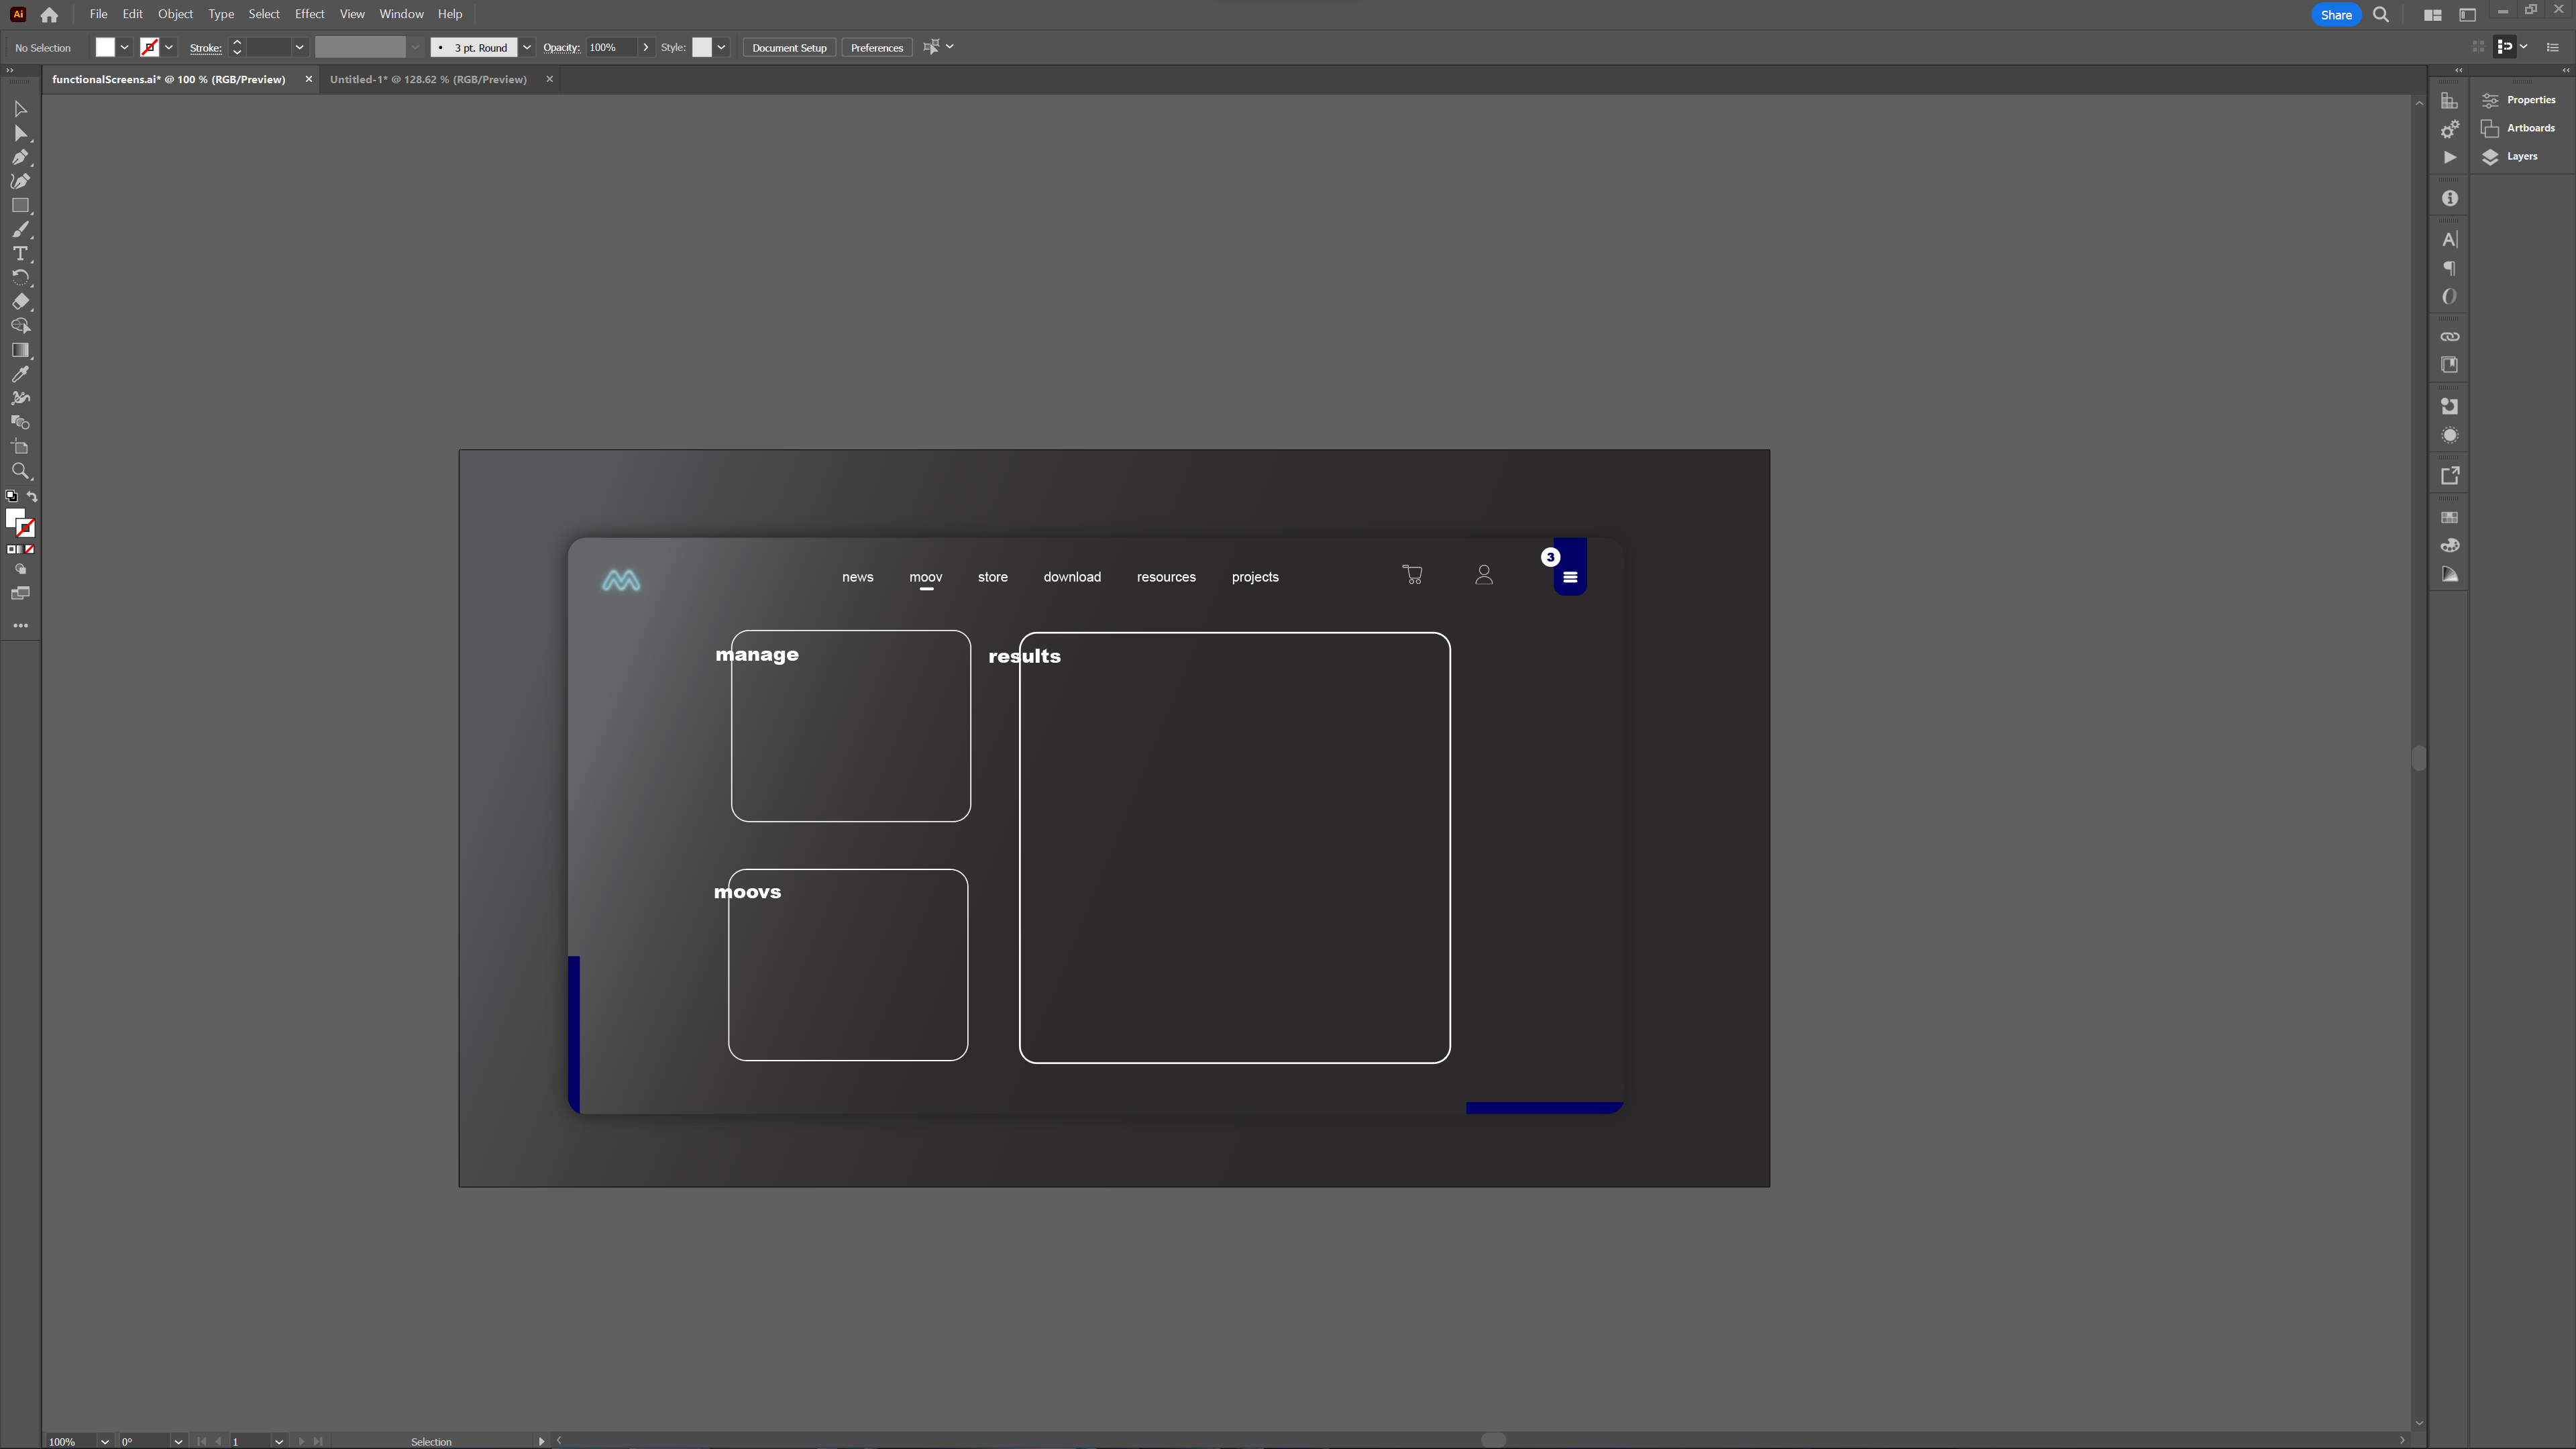Open the Appearance panel icon
Viewport: 2576px width, 1449px height.
tap(2449, 436)
